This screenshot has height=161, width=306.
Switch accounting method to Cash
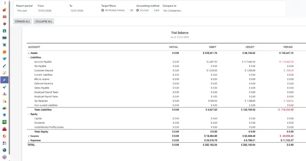click(x=157, y=10)
